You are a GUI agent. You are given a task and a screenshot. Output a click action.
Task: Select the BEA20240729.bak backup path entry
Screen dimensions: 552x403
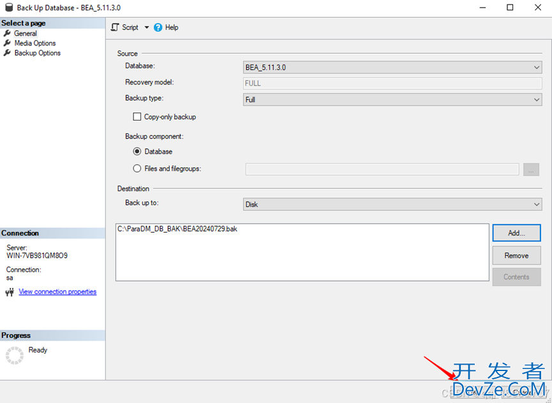[177, 229]
